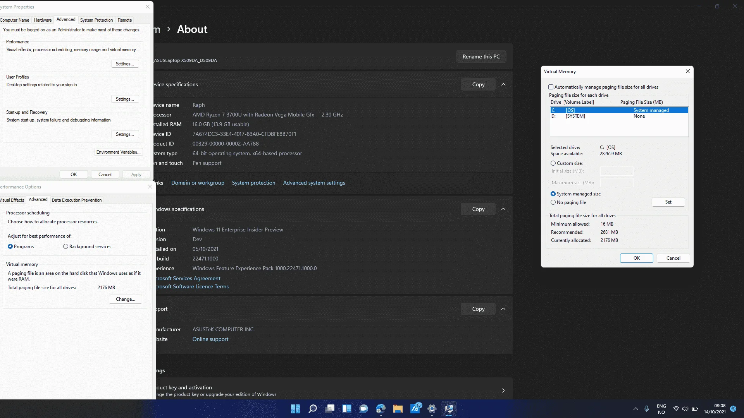Viewport: 744px width, 418px height.
Task: Open the Online support link
Action: (x=210, y=339)
